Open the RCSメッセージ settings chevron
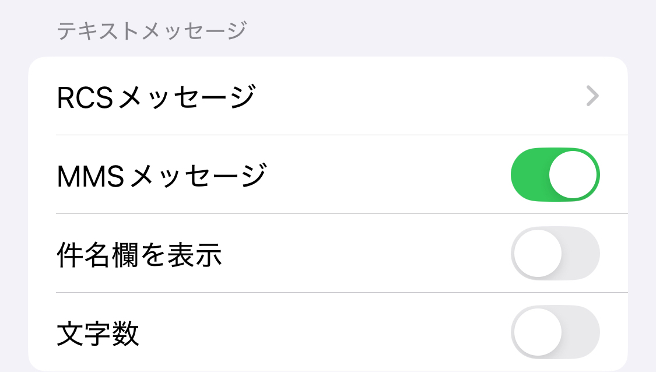Image resolution: width=656 pixels, height=372 pixels. point(592,96)
